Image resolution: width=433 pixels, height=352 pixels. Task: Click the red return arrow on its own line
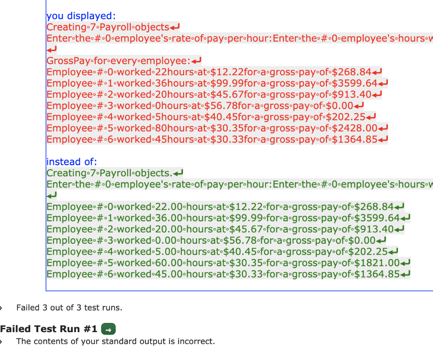51,49
